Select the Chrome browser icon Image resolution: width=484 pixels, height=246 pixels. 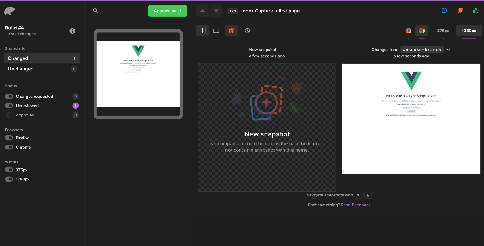pyautogui.click(x=422, y=31)
